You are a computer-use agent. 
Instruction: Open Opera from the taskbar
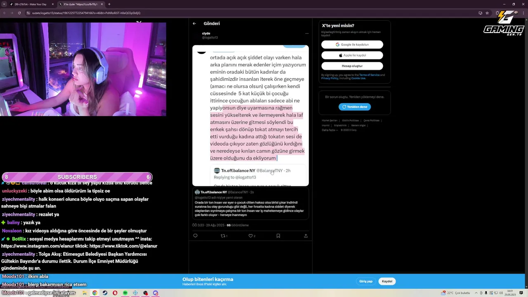coord(115,293)
